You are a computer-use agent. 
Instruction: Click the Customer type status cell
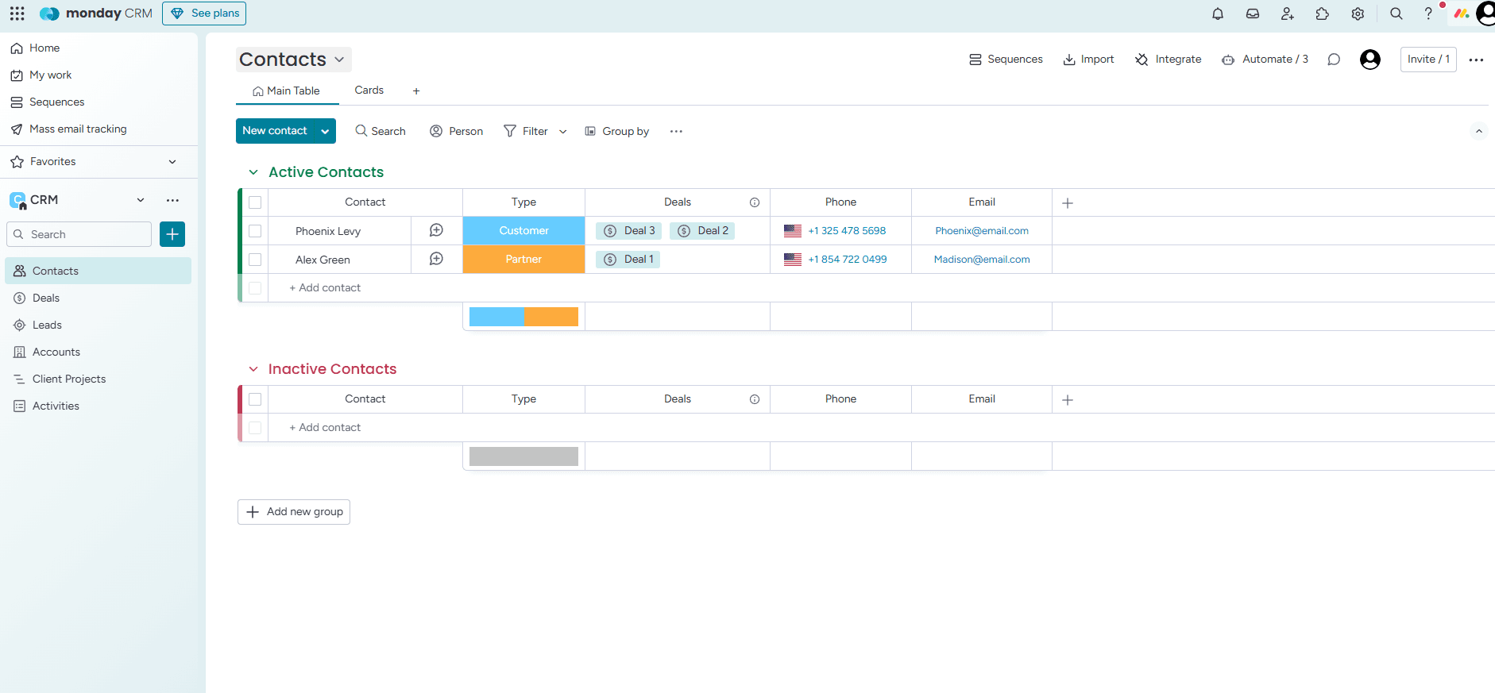coord(524,231)
